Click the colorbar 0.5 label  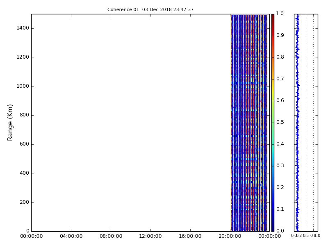click(280, 122)
